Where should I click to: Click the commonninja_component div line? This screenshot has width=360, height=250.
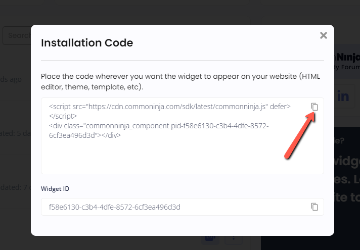click(159, 130)
